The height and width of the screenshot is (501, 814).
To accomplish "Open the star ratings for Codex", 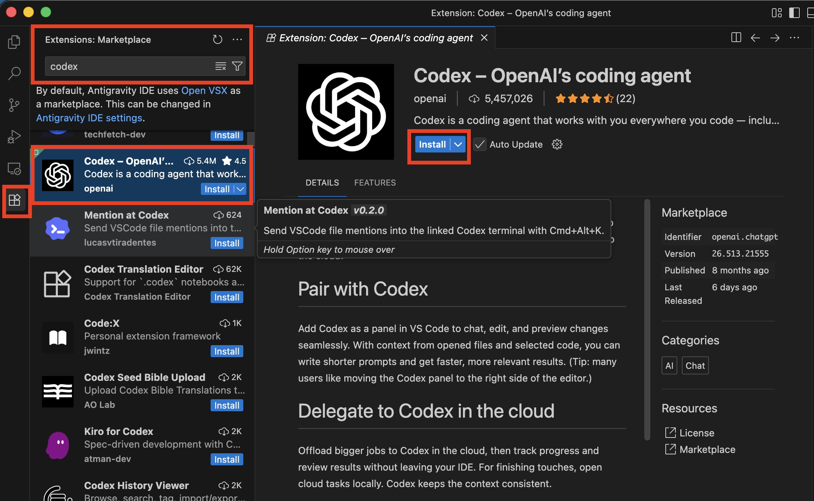I will (x=595, y=98).
